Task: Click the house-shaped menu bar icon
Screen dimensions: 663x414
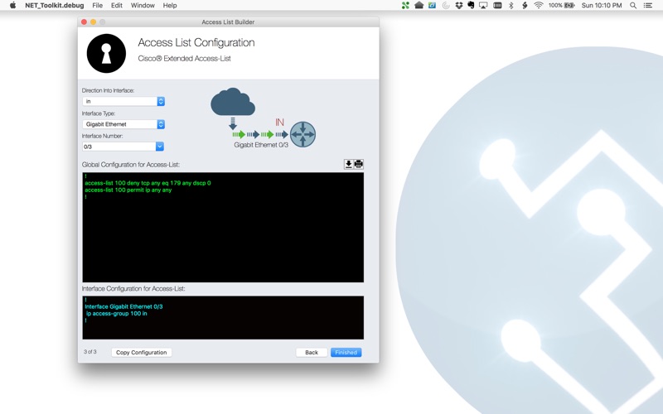Action: point(419,6)
